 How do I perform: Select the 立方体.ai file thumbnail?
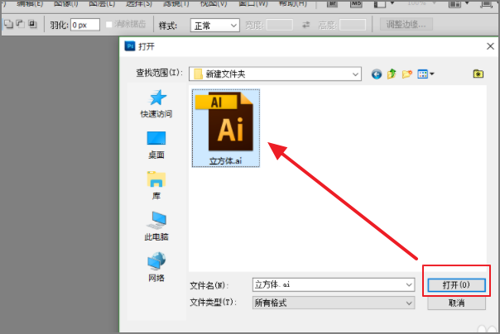tap(226, 128)
